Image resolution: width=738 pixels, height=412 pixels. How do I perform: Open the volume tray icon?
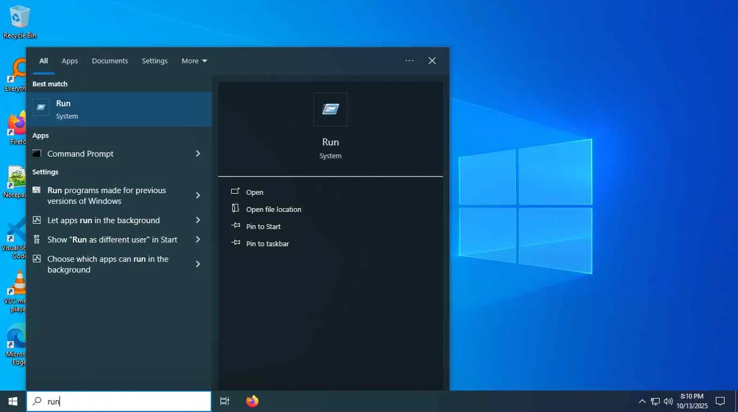(668, 401)
